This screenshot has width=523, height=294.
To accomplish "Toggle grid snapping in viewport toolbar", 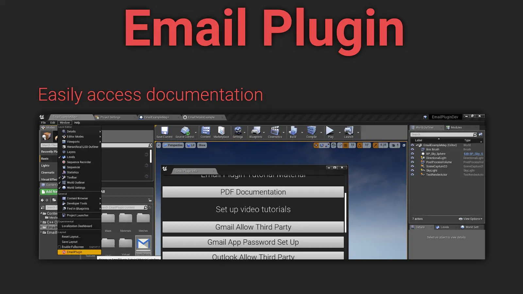I will [x=346, y=145].
